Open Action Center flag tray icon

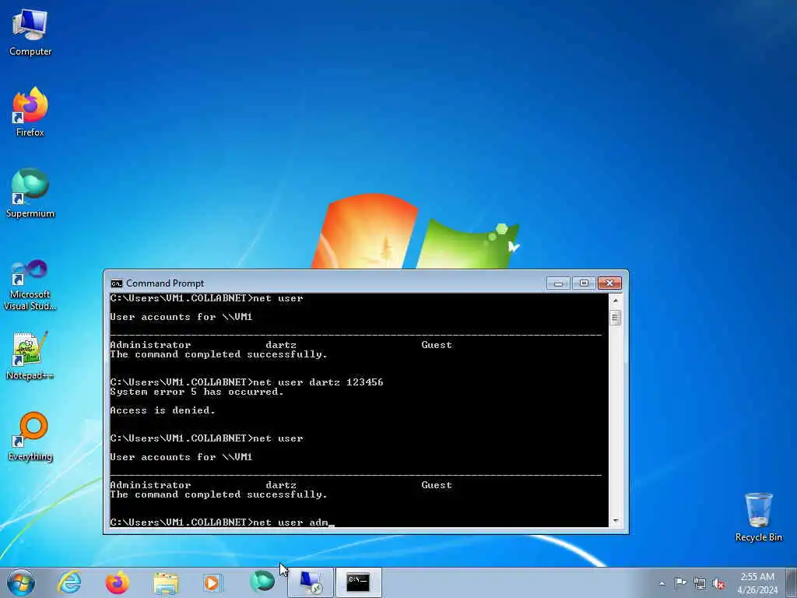pos(680,583)
